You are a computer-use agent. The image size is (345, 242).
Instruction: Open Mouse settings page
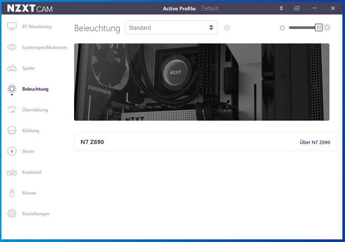(x=29, y=193)
